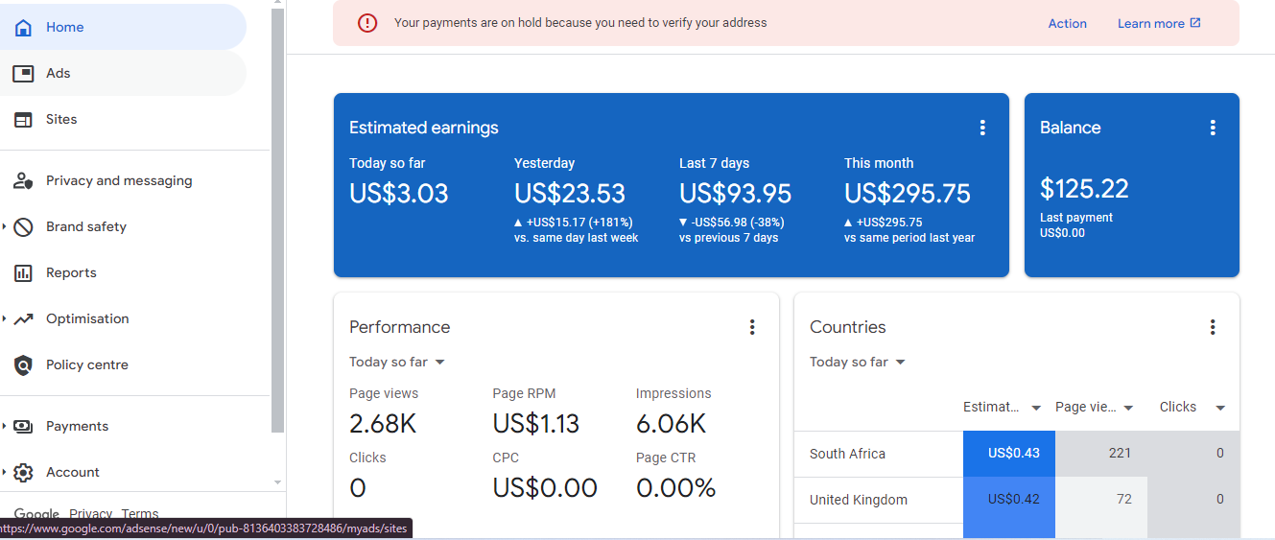Click the South Africa row label
Viewport: 1275px width, 540px height.
click(847, 454)
